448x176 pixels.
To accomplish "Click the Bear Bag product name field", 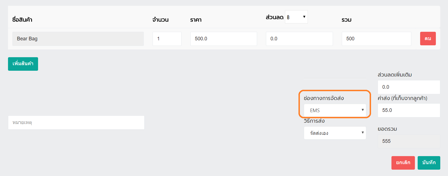I will [x=78, y=39].
